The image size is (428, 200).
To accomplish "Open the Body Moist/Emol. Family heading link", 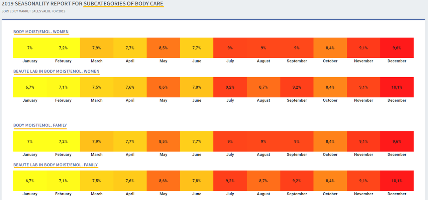I will click(40, 125).
